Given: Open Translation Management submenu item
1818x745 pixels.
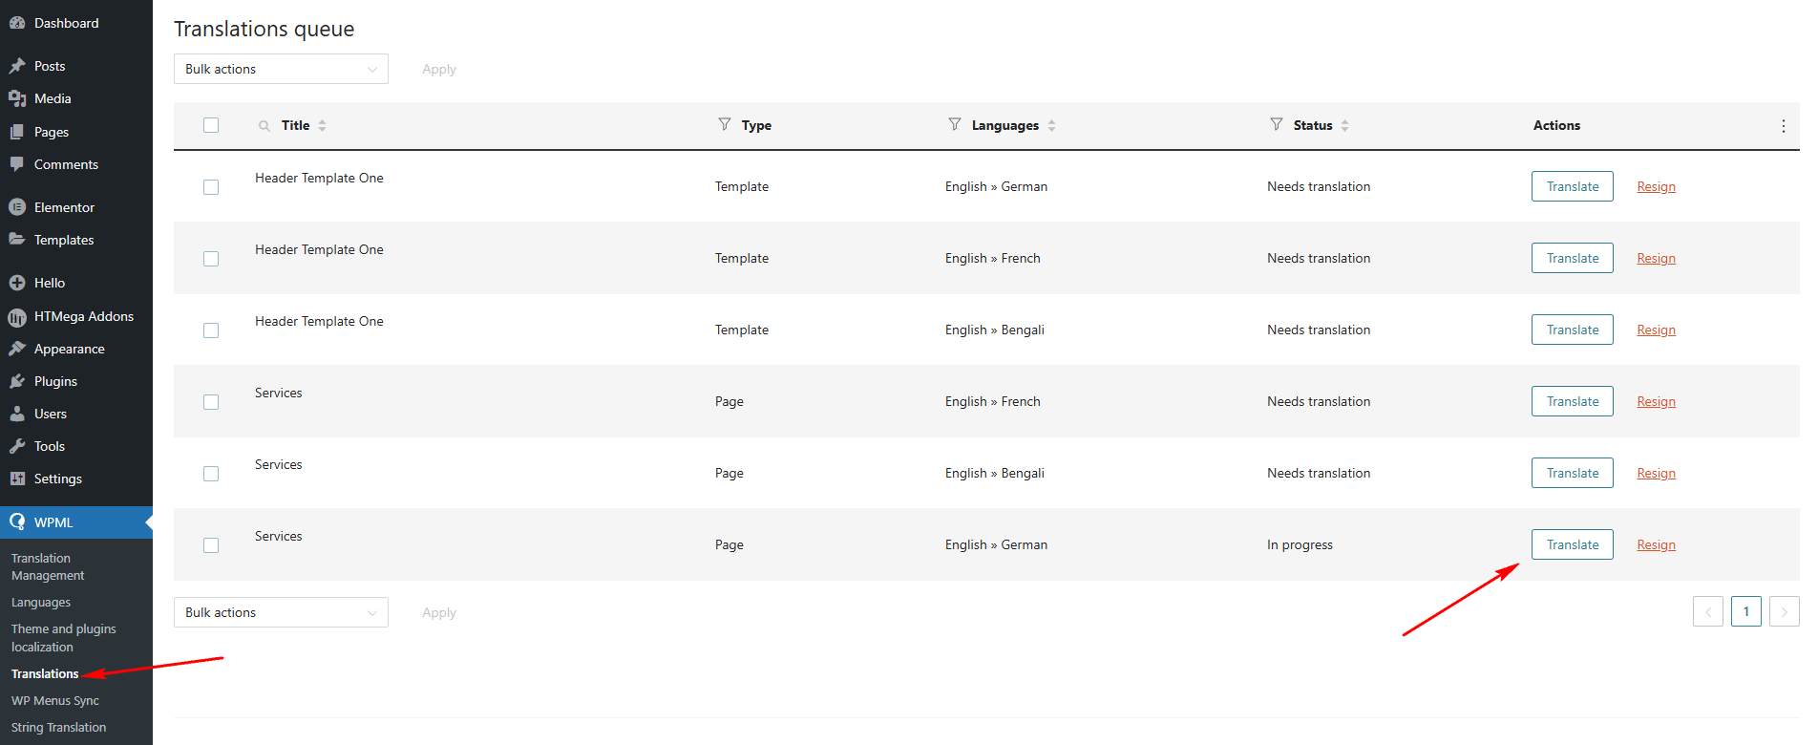Looking at the screenshot, I should (x=48, y=566).
